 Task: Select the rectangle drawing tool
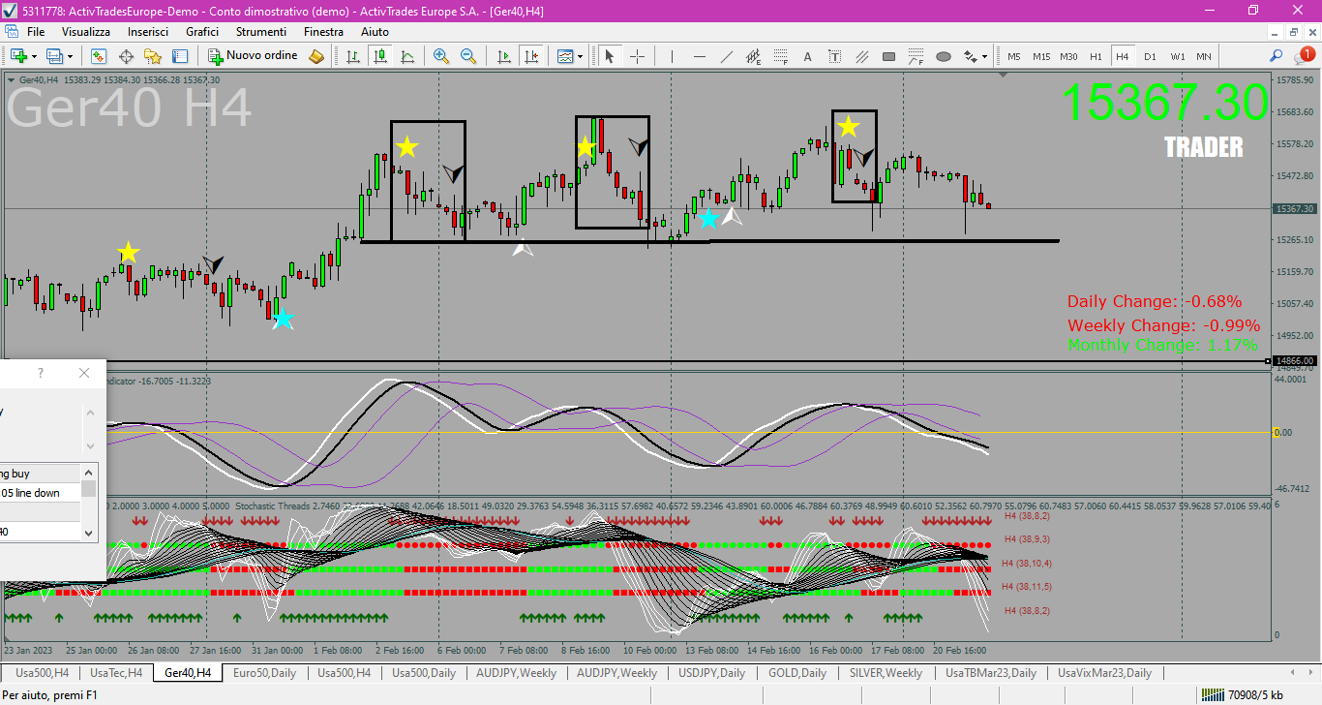click(889, 56)
